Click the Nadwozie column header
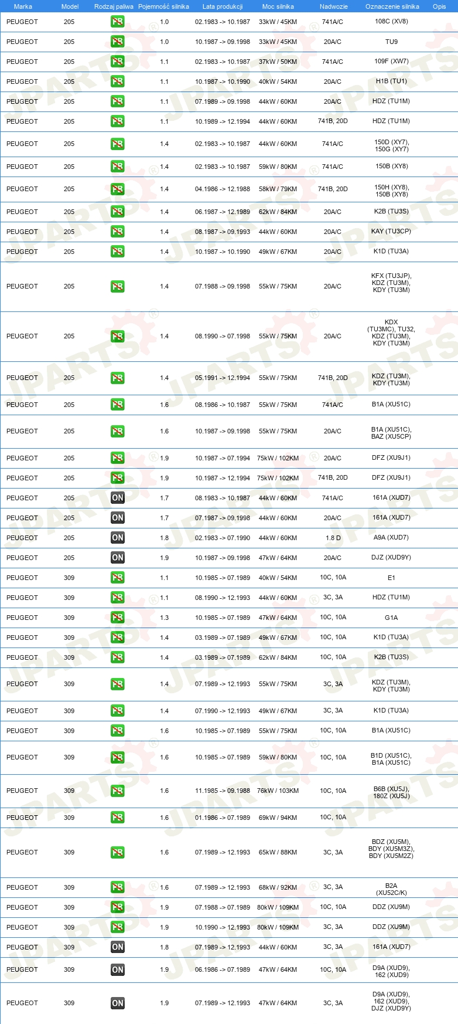Viewport: 458px width, 1024px height. point(334,6)
